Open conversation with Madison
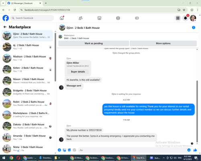Image resolution: width=201 pixels, height=161 pixels. [x=27, y=58]
